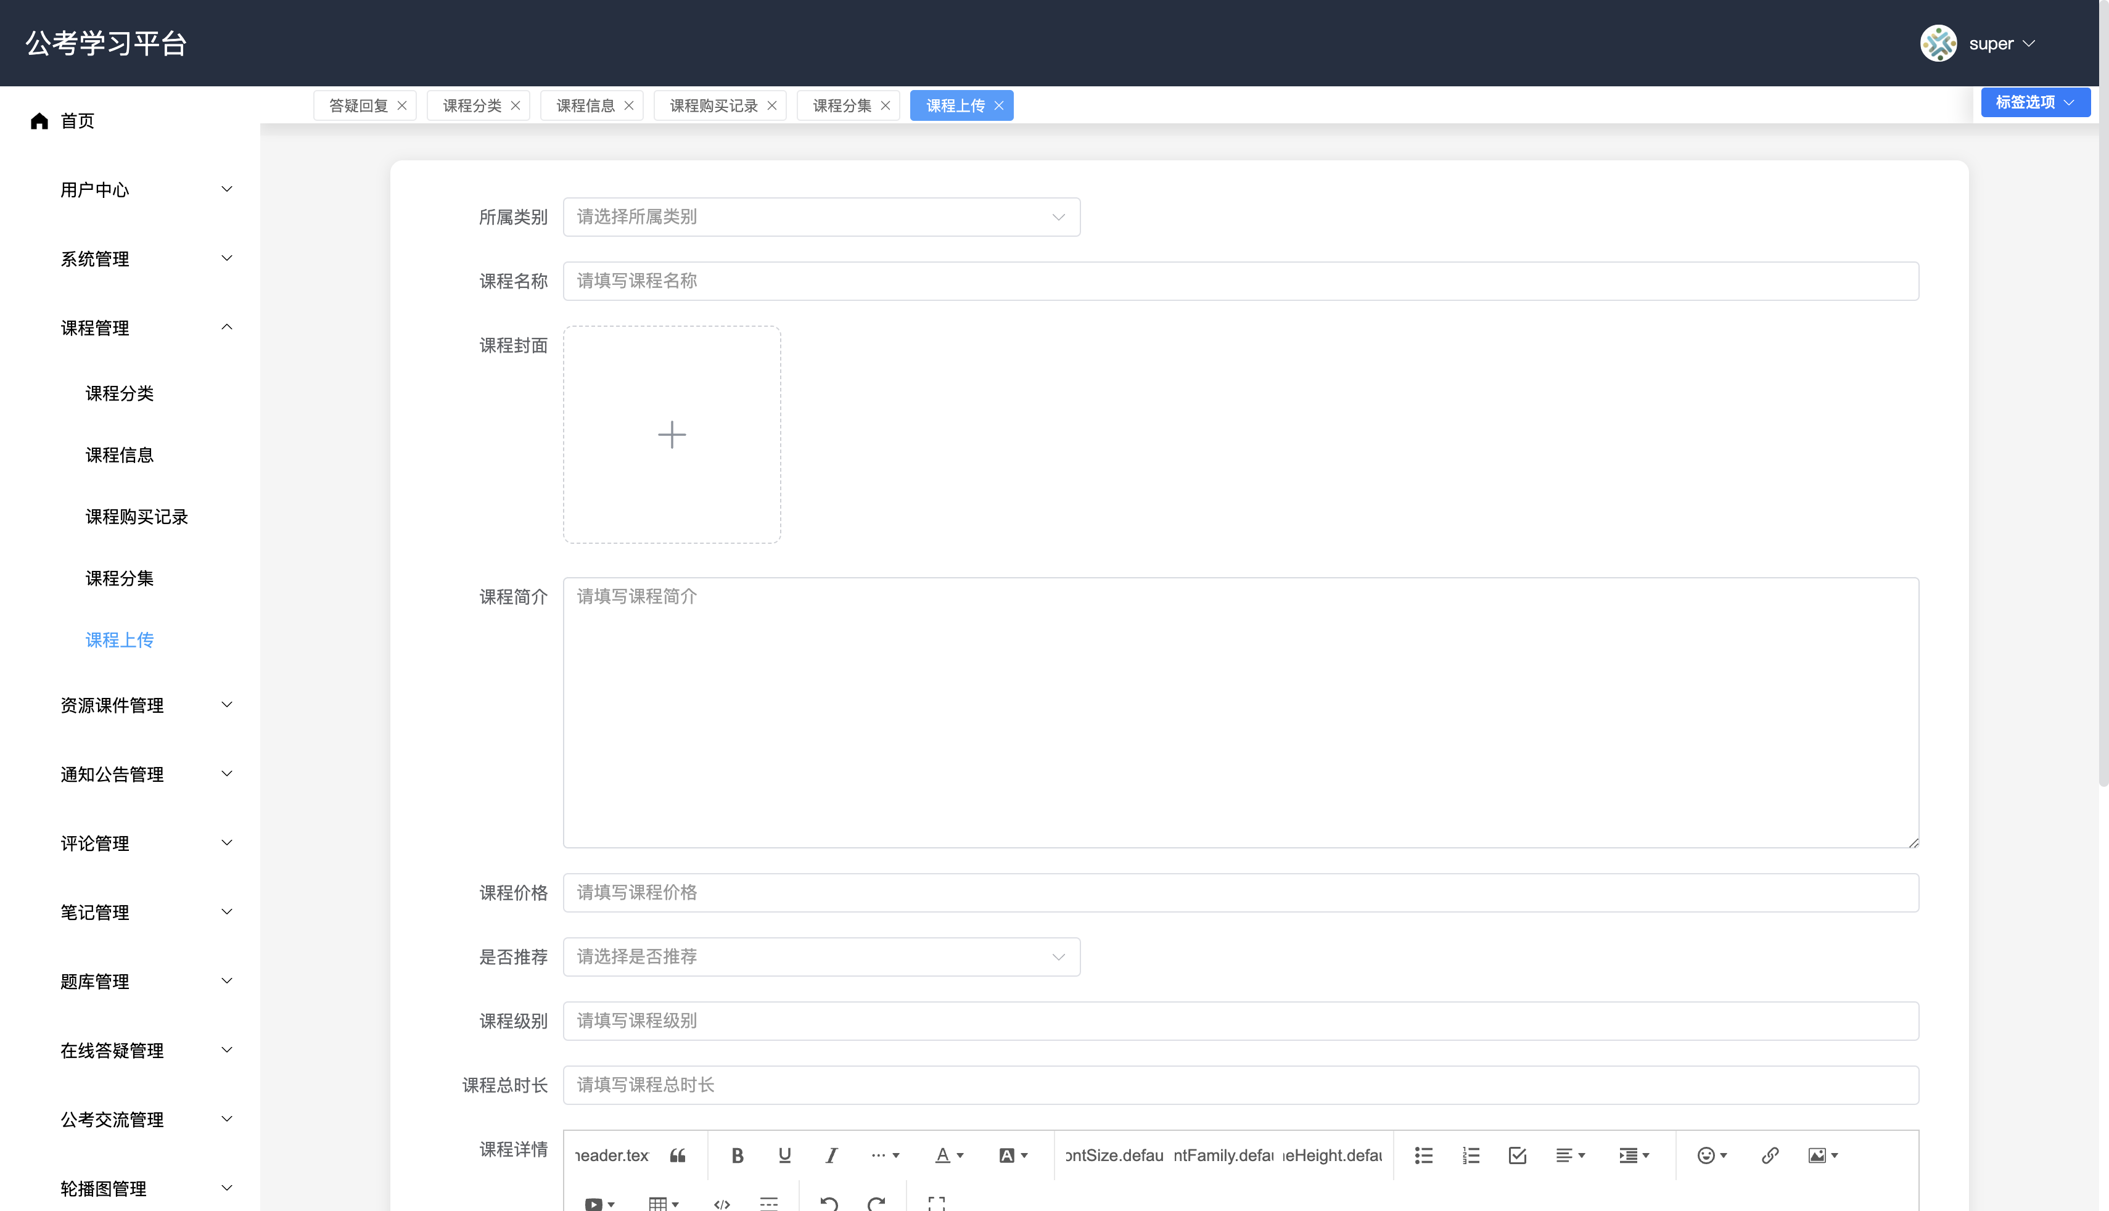The width and height of the screenshot is (2109, 1211).
Task: Open the 所属类别 dropdown
Action: point(821,217)
